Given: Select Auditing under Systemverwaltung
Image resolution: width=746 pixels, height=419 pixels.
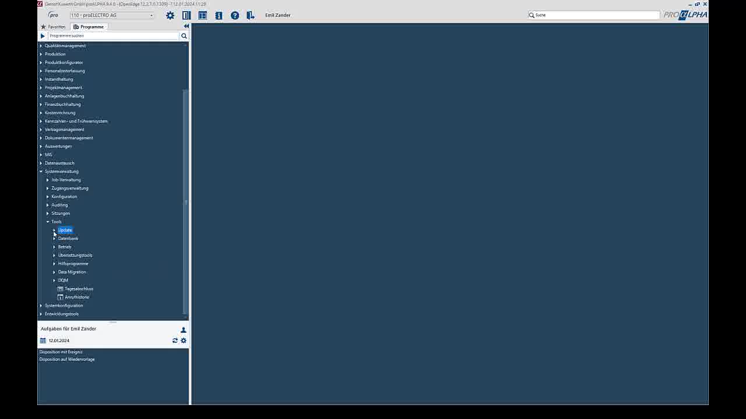Looking at the screenshot, I should coord(59,205).
